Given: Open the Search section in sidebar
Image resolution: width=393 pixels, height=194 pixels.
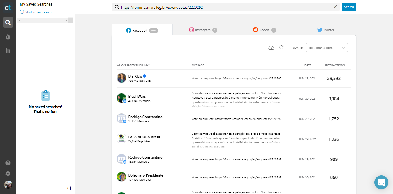Looking at the screenshot, I should 8,22.
